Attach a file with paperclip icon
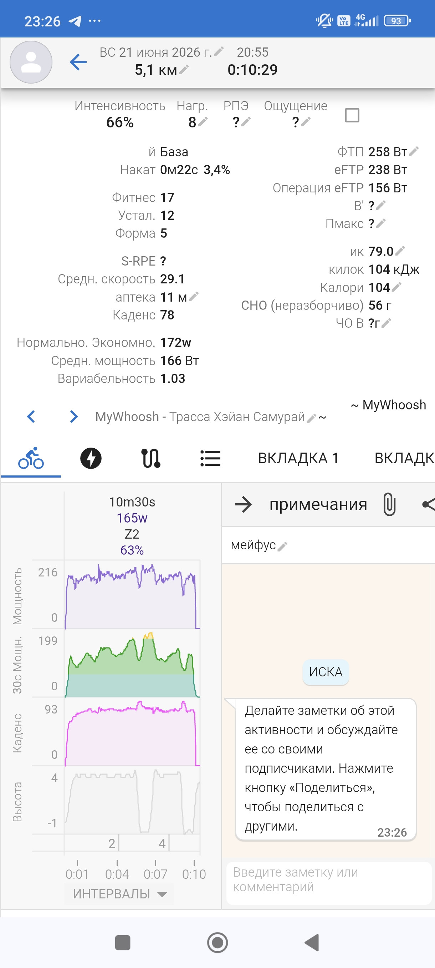This screenshot has width=435, height=968. point(390,504)
